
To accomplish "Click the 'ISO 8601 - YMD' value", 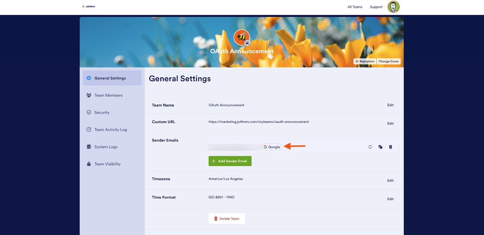I will click(x=221, y=197).
